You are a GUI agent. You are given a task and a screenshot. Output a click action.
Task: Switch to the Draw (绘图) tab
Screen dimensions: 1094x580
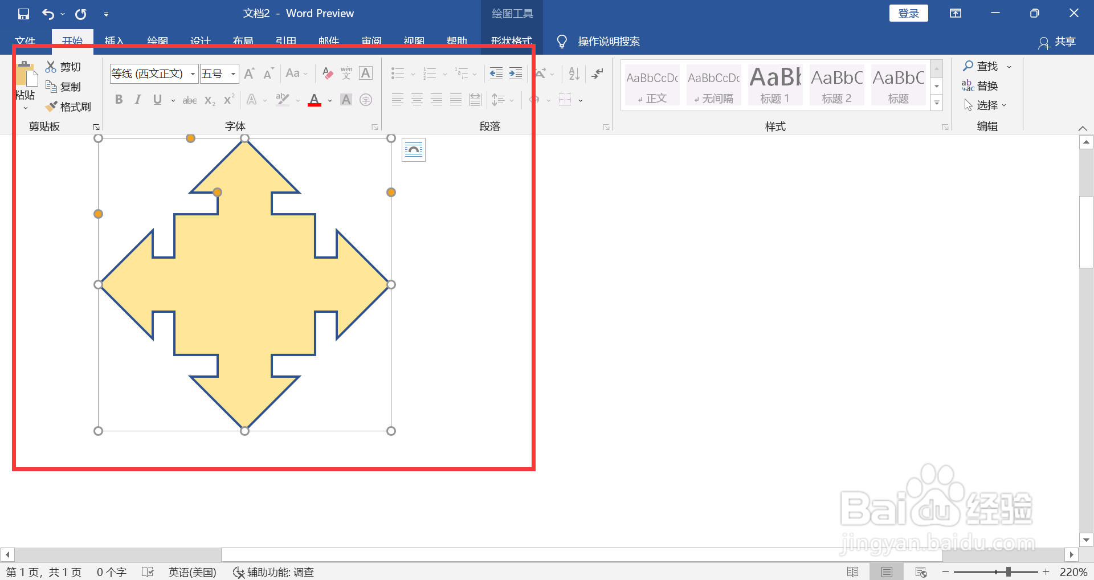tap(157, 42)
